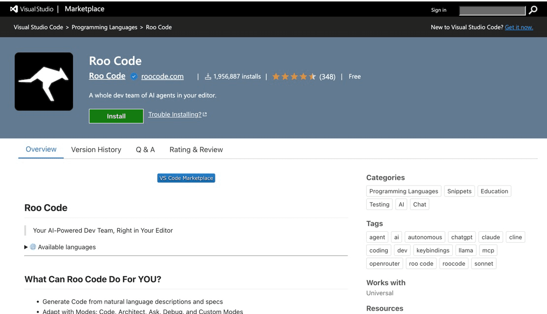Screen dimensions: 547x314
Task: Click the sonnet tag
Action: 483,263
